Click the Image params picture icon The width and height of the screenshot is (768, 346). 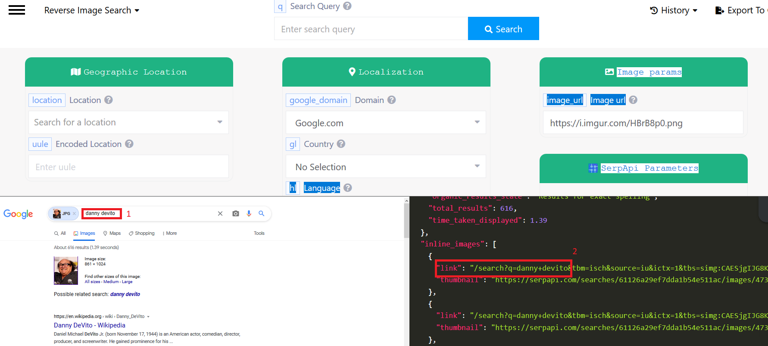click(x=609, y=72)
